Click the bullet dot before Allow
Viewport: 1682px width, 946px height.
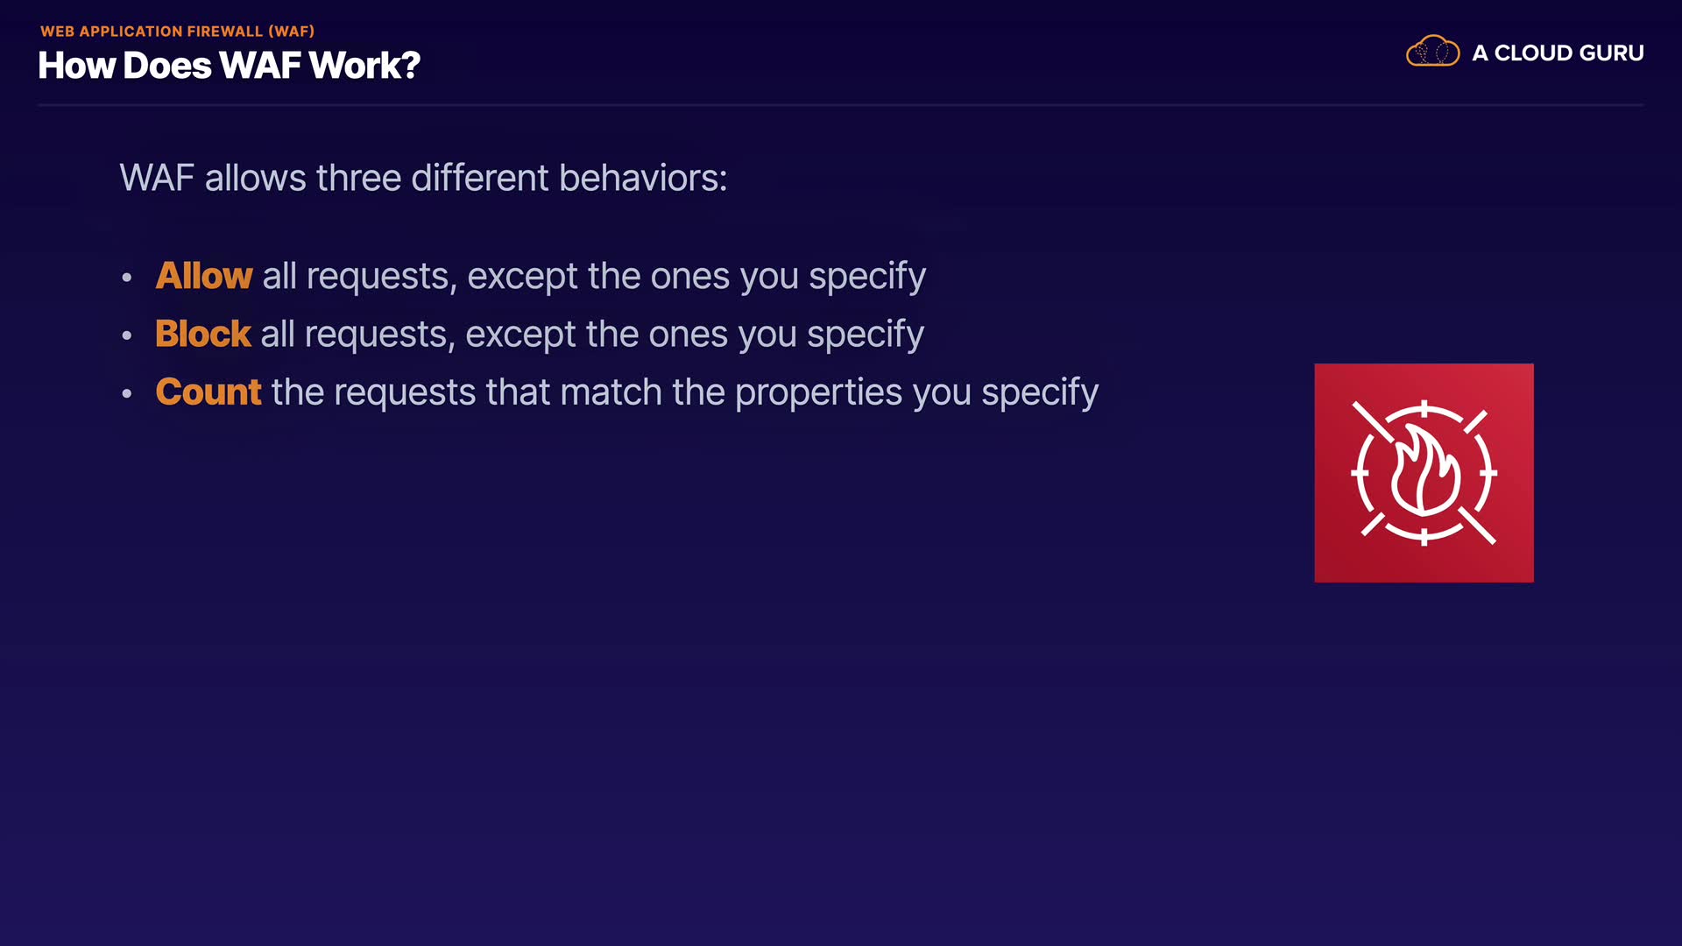(x=127, y=278)
